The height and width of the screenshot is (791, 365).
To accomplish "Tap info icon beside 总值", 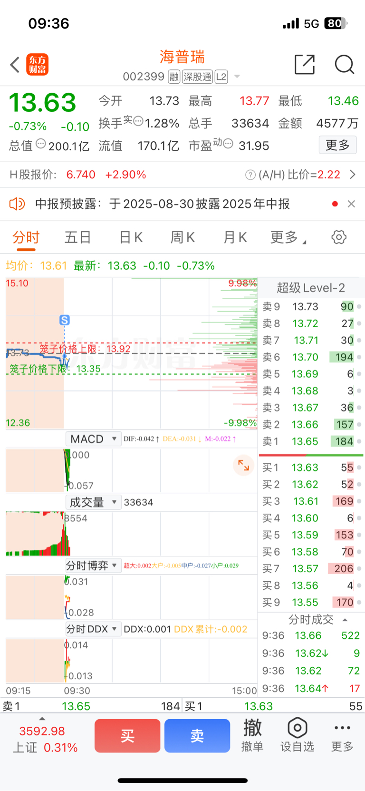I will point(41,143).
